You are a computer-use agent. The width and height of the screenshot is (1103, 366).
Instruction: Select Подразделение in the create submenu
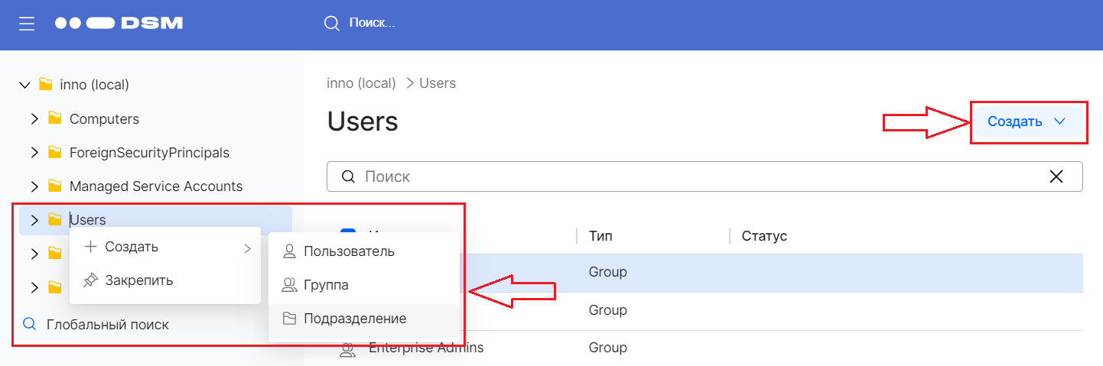(355, 319)
